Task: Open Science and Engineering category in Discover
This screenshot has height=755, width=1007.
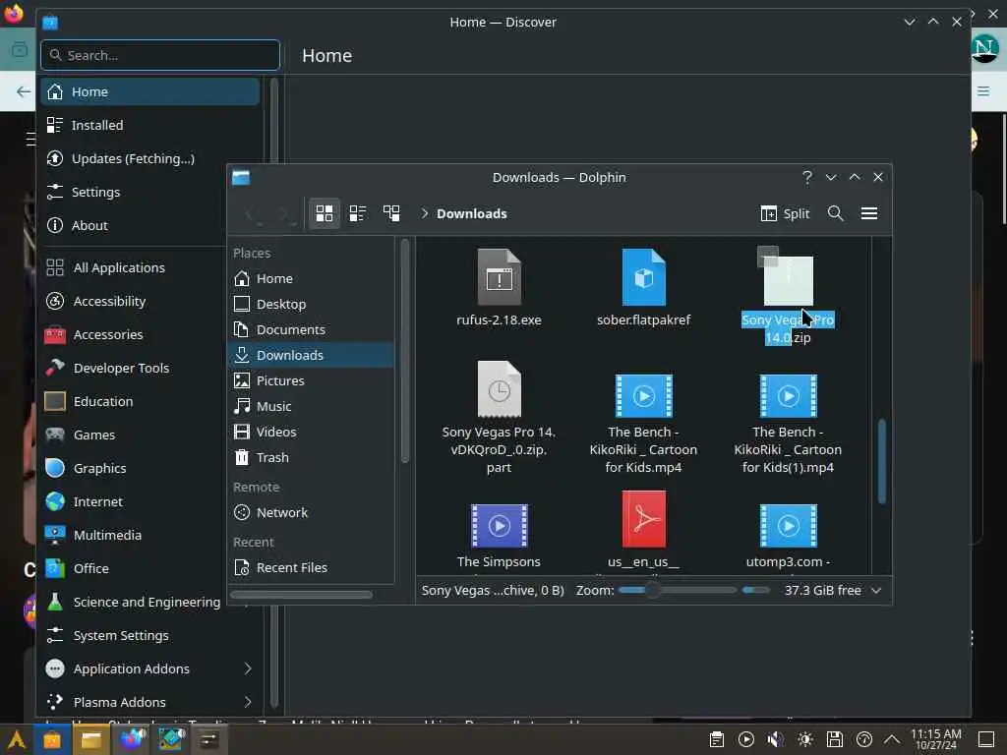Action: (134, 602)
